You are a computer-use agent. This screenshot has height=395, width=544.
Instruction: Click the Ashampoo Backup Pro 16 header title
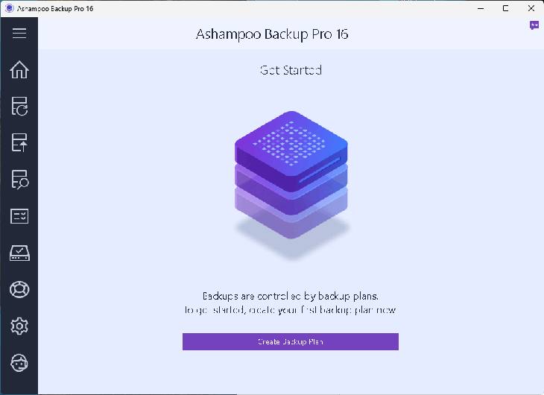(272, 34)
